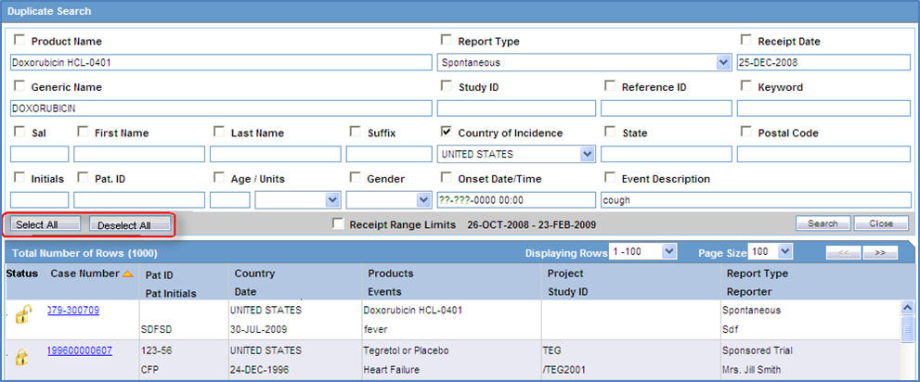Viewport: 920px width, 382px height.
Task: Check the Initials checkbox
Action: 19,177
